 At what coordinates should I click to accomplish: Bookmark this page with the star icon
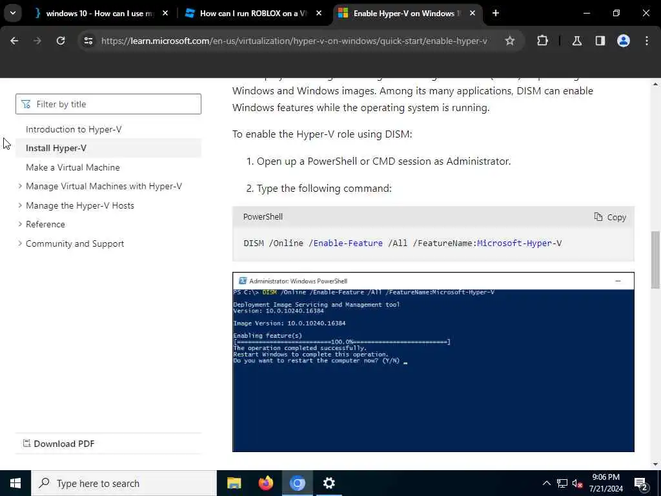coord(510,41)
